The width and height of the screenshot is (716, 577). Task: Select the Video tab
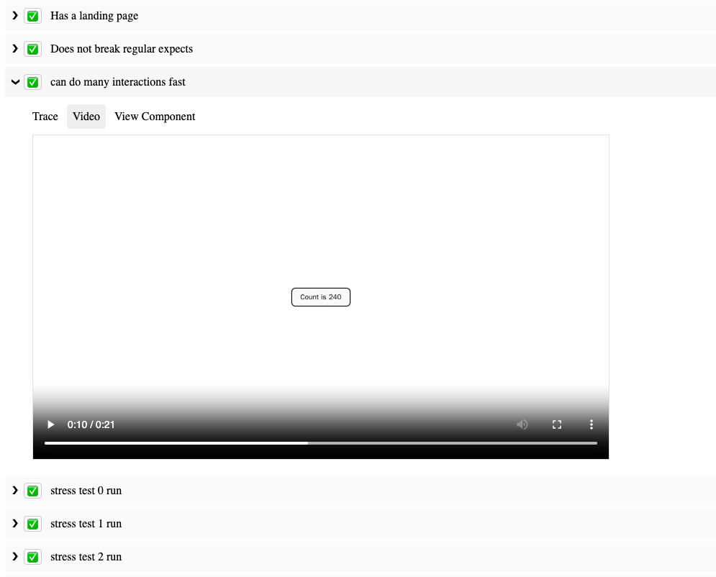coord(86,117)
